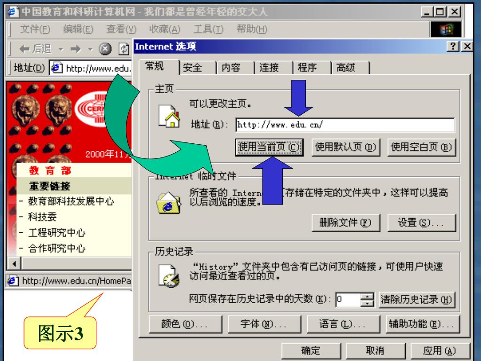The height and width of the screenshot is (361, 481).
Task: Open the 编辑(E) menu
Action: coord(78,29)
